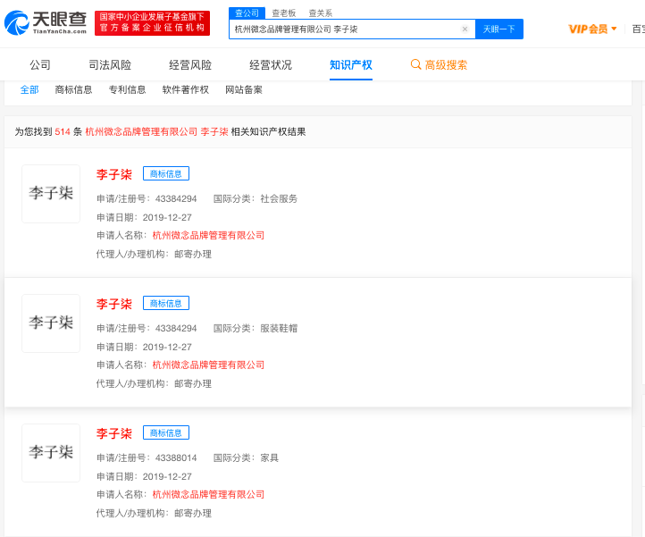Screen dimensions: 645x537
Task: Filter results by 专利信息
Action: pyautogui.click(x=127, y=89)
